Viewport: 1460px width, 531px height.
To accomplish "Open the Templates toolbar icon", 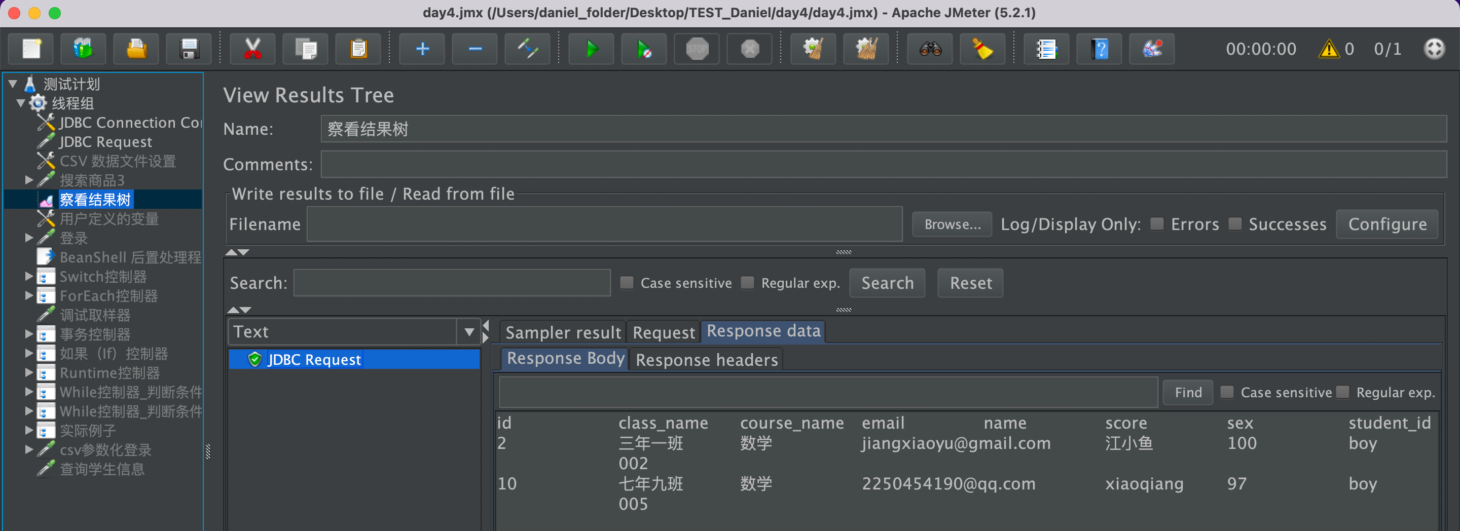I will (83, 49).
